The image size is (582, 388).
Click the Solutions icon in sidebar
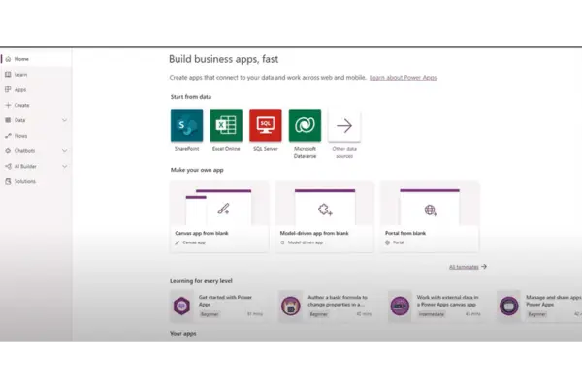coord(8,181)
